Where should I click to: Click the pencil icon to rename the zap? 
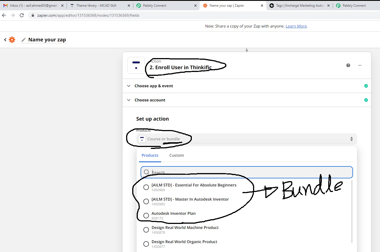(24, 40)
